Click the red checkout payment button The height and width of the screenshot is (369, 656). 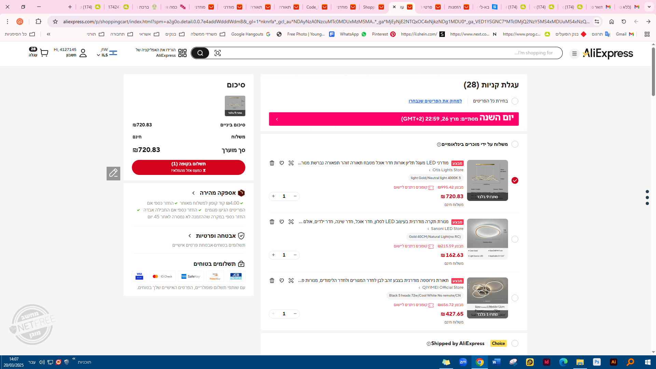(189, 167)
